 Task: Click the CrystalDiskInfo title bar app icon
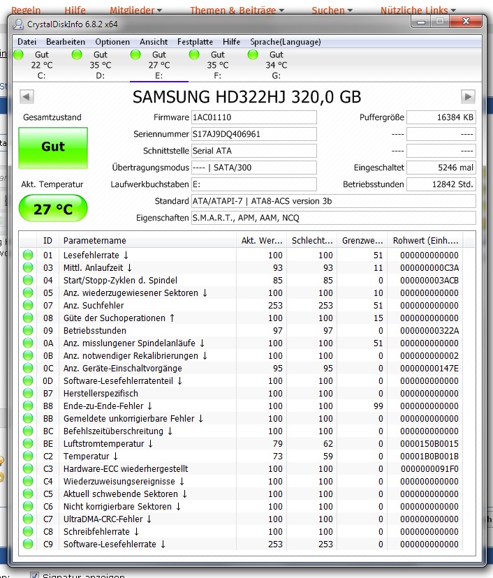pyautogui.click(x=17, y=24)
